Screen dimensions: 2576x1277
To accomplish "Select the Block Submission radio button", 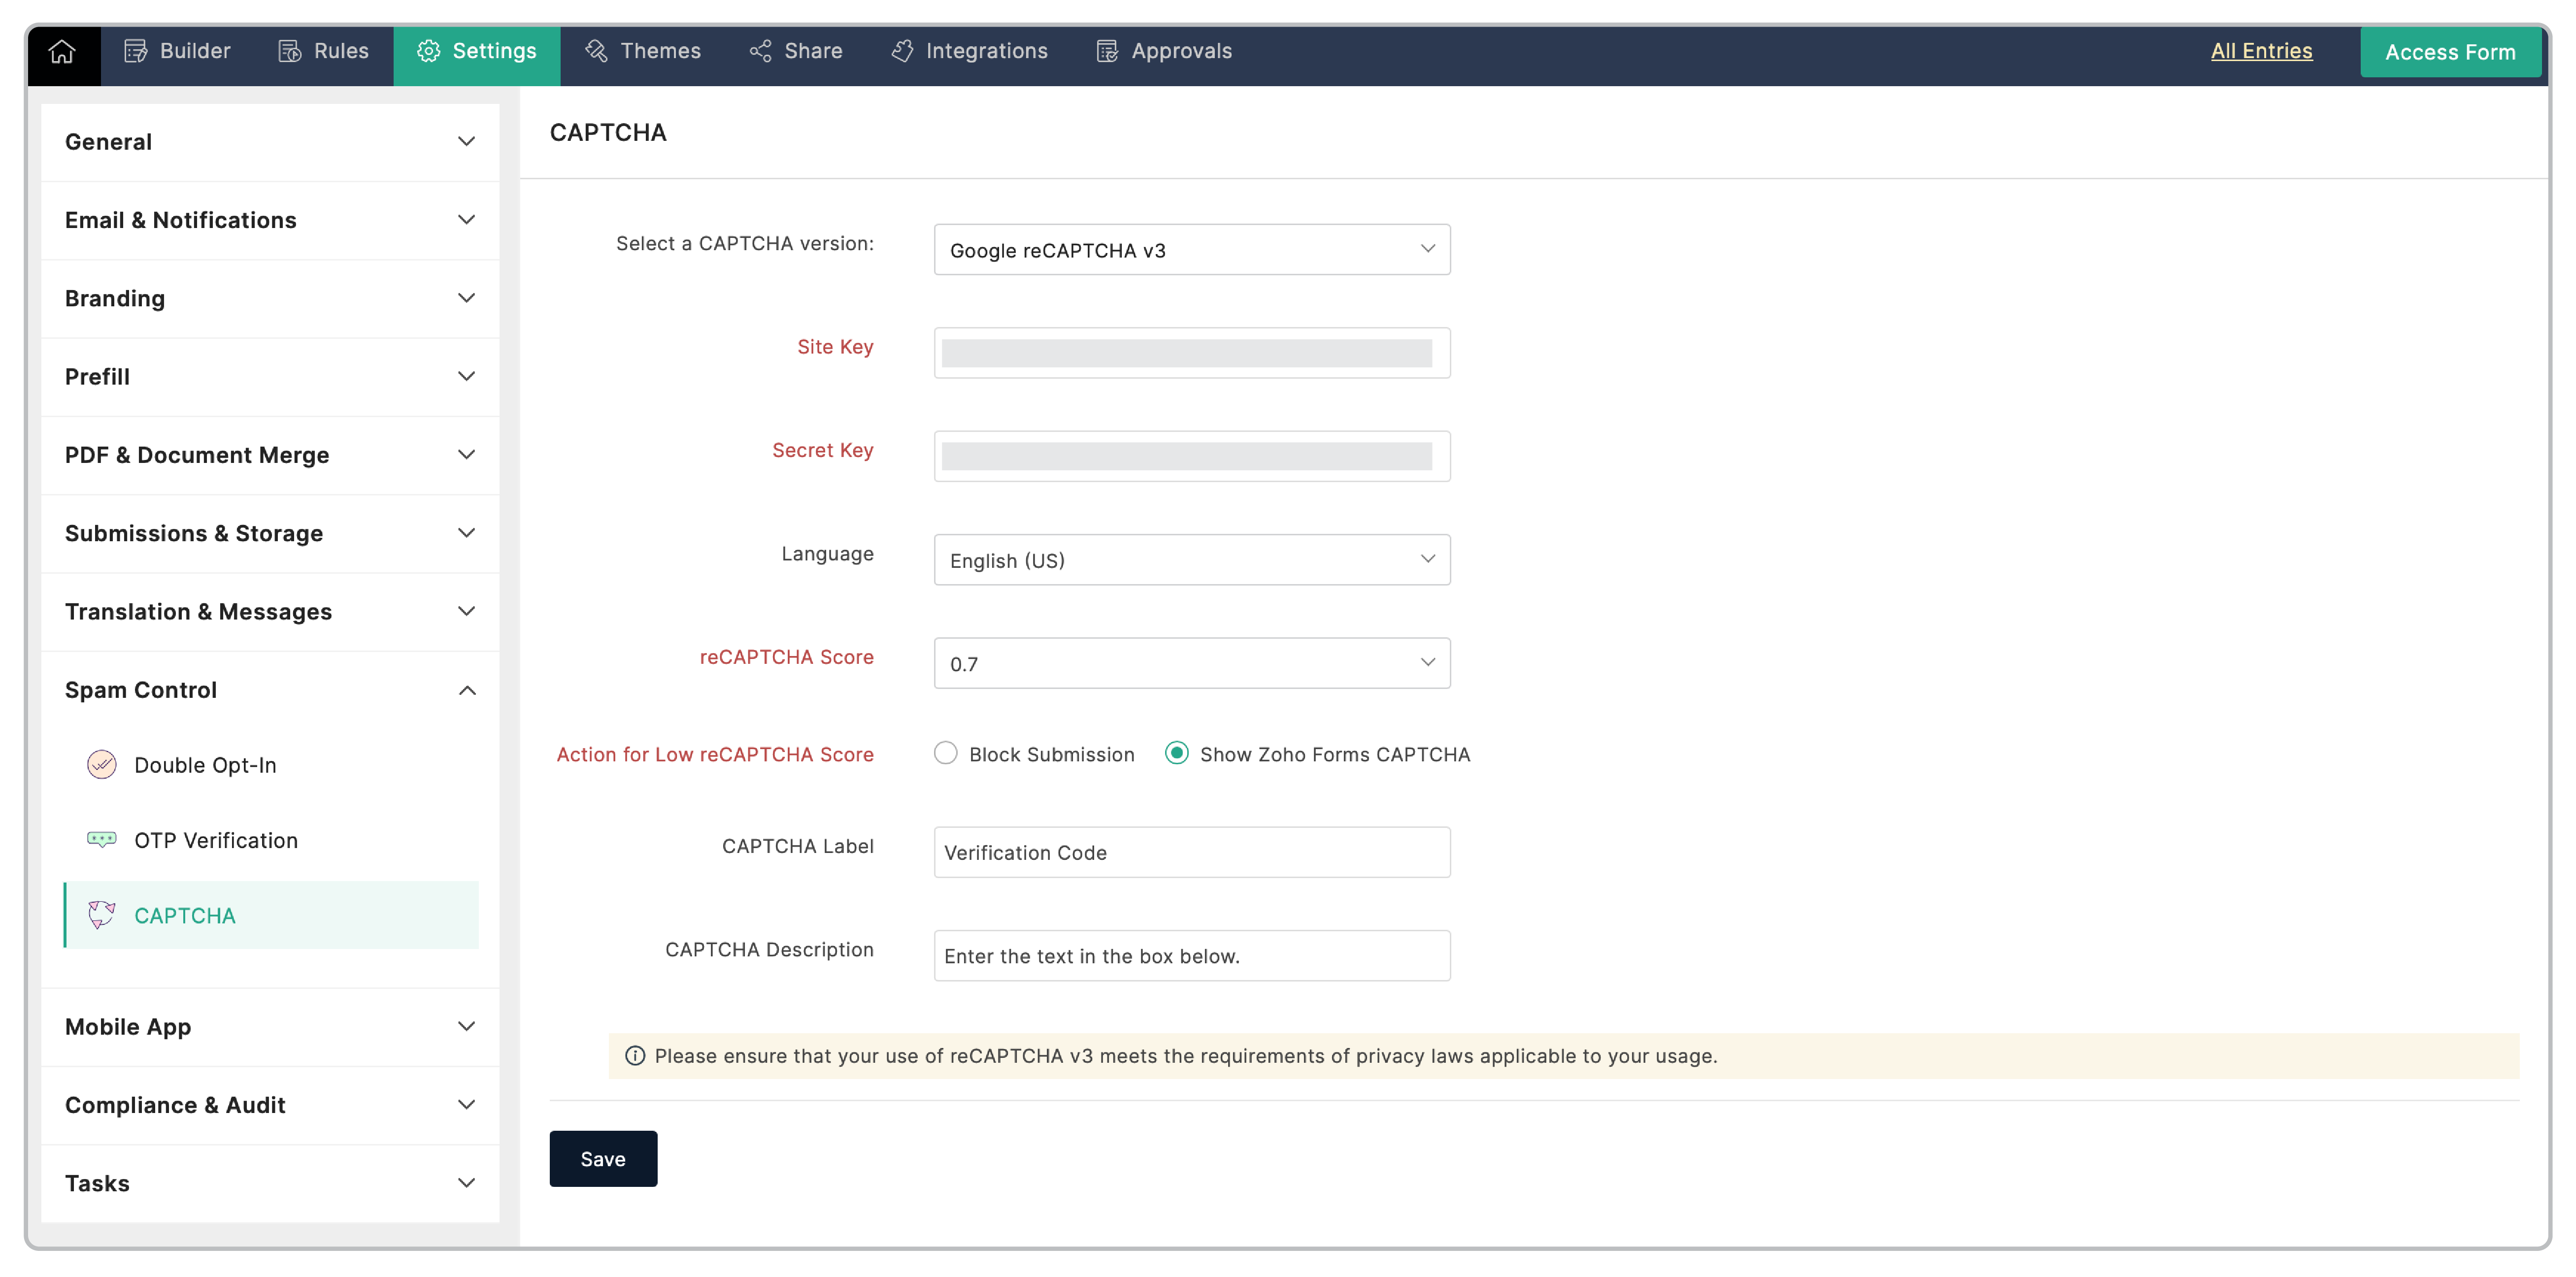I will (x=945, y=754).
